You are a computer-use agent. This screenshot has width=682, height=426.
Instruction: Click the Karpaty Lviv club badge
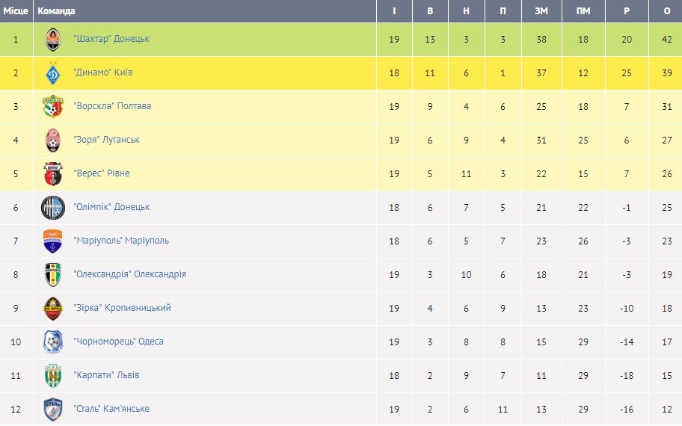53,375
